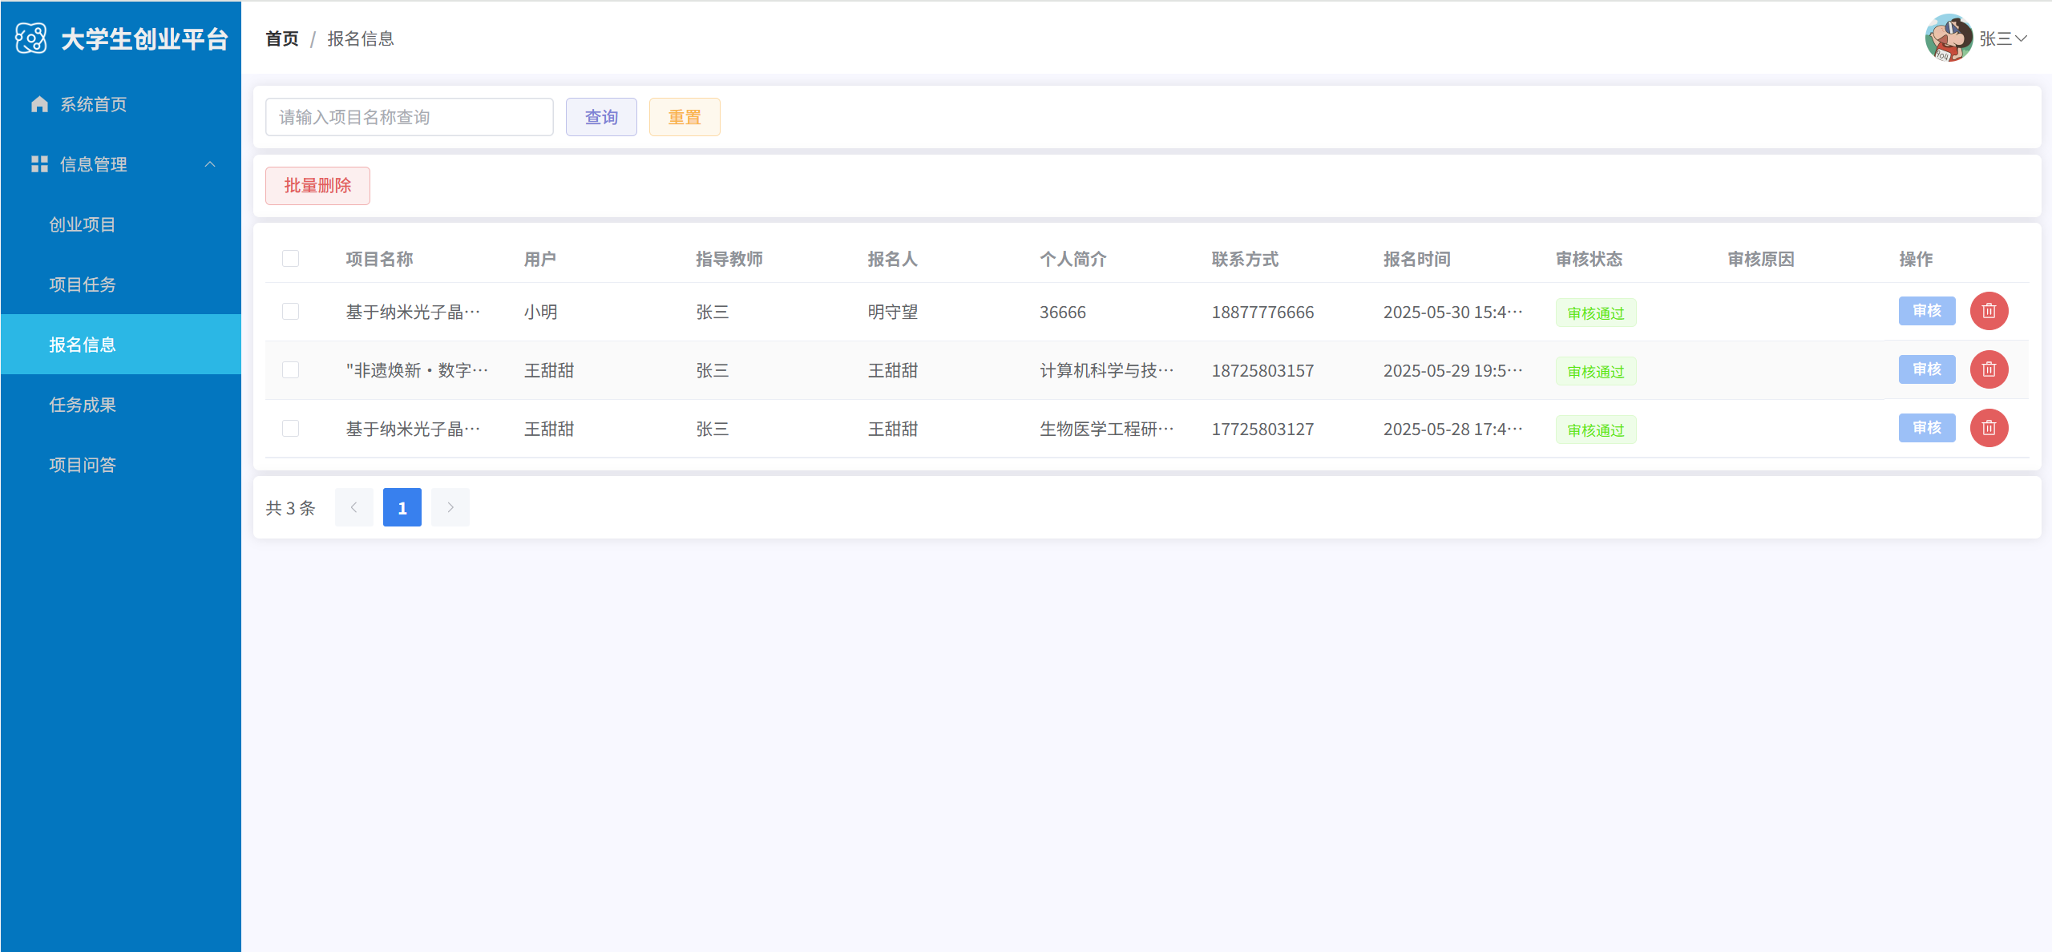
Task: Click the platform atom logo icon
Action: coord(31,38)
